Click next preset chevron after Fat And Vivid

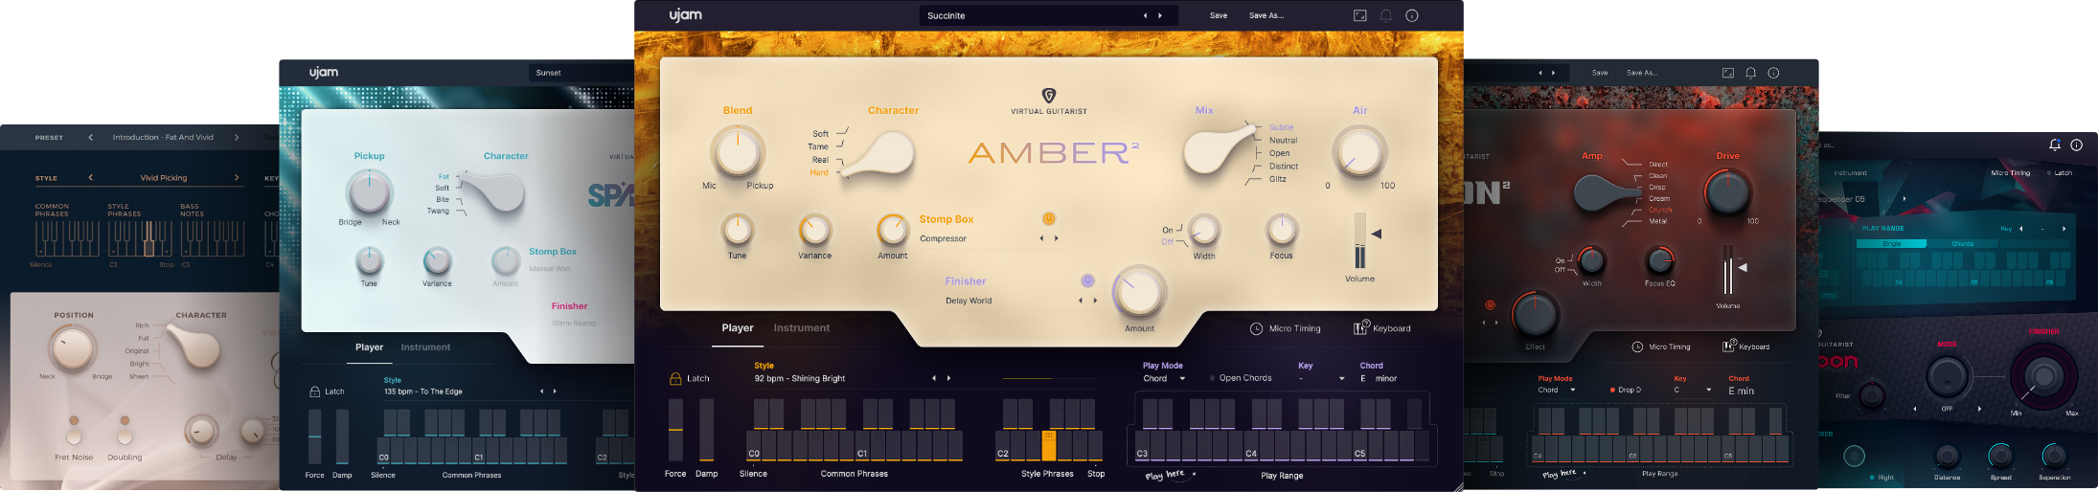(237, 137)
